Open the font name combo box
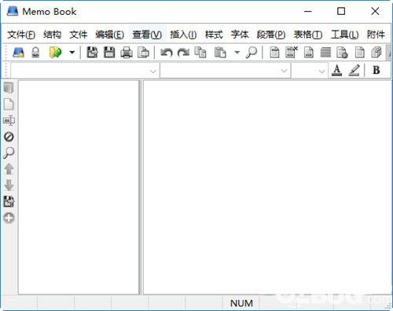Screen dimensions: 393x311 [225, 71]
